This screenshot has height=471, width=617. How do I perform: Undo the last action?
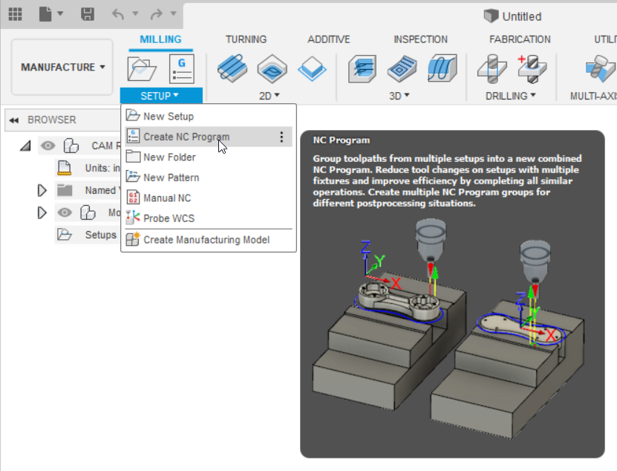(x=118, y=14)
